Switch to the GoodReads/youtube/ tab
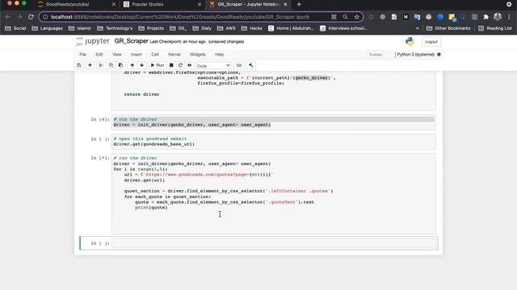 pyautogui.click(x=68, y=4)
